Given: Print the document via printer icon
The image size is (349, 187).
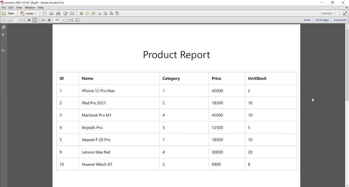Looking at the screenshot, I should pyautogui.click(x=58, y=13).
